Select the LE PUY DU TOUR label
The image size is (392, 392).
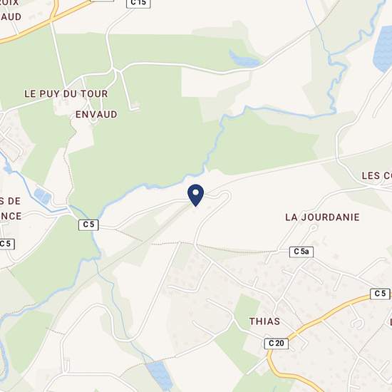pyautogui.click(x=66, y=94)
